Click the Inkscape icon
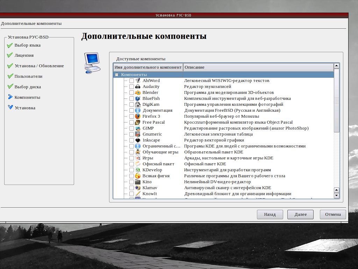Image resolution: width=358 pixels, height=269 pixels. 138,140
